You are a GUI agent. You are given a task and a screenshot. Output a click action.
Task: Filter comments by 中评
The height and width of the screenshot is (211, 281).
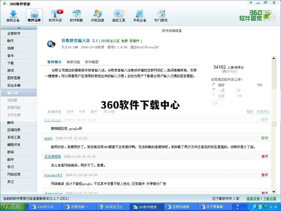82,112
